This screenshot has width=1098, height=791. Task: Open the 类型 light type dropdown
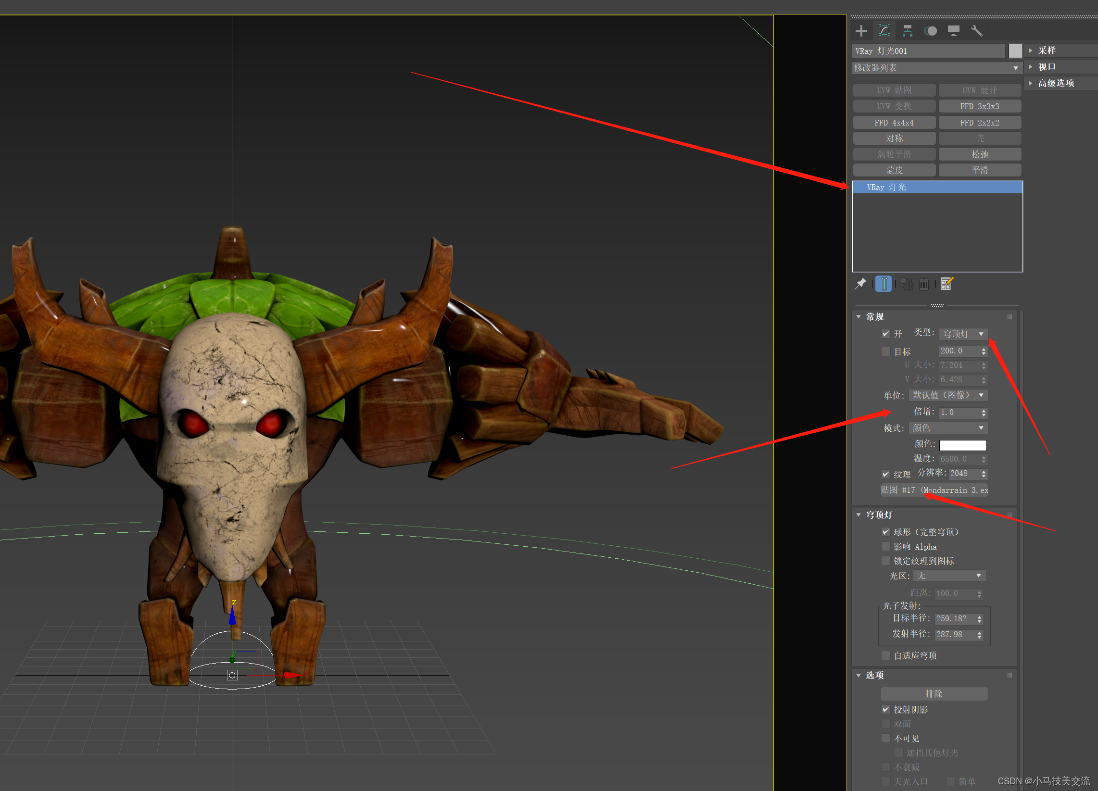963,334
